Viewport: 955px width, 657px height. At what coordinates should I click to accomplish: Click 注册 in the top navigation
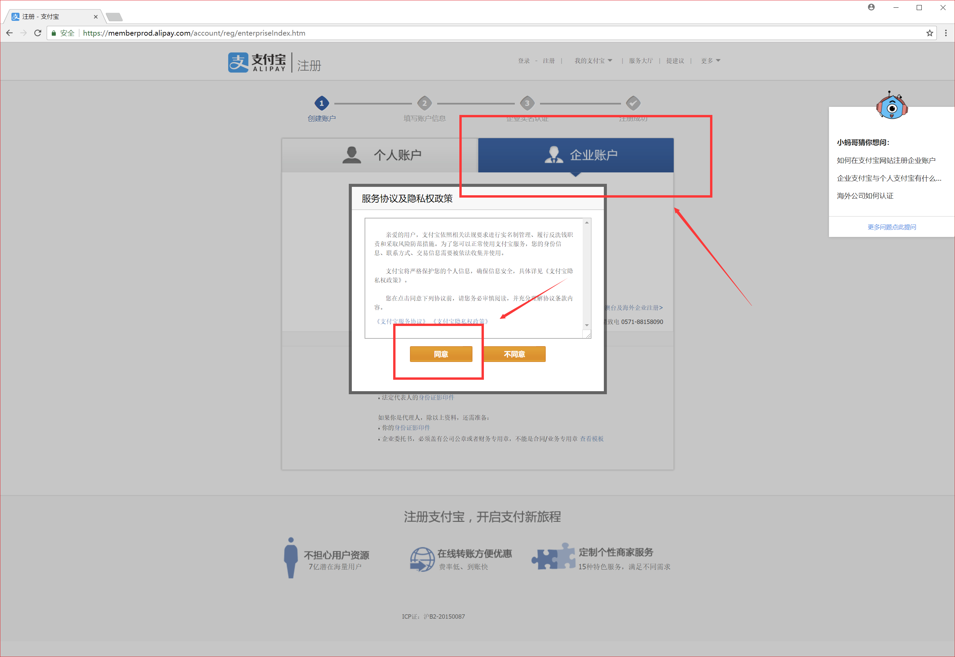click(548, 60)
